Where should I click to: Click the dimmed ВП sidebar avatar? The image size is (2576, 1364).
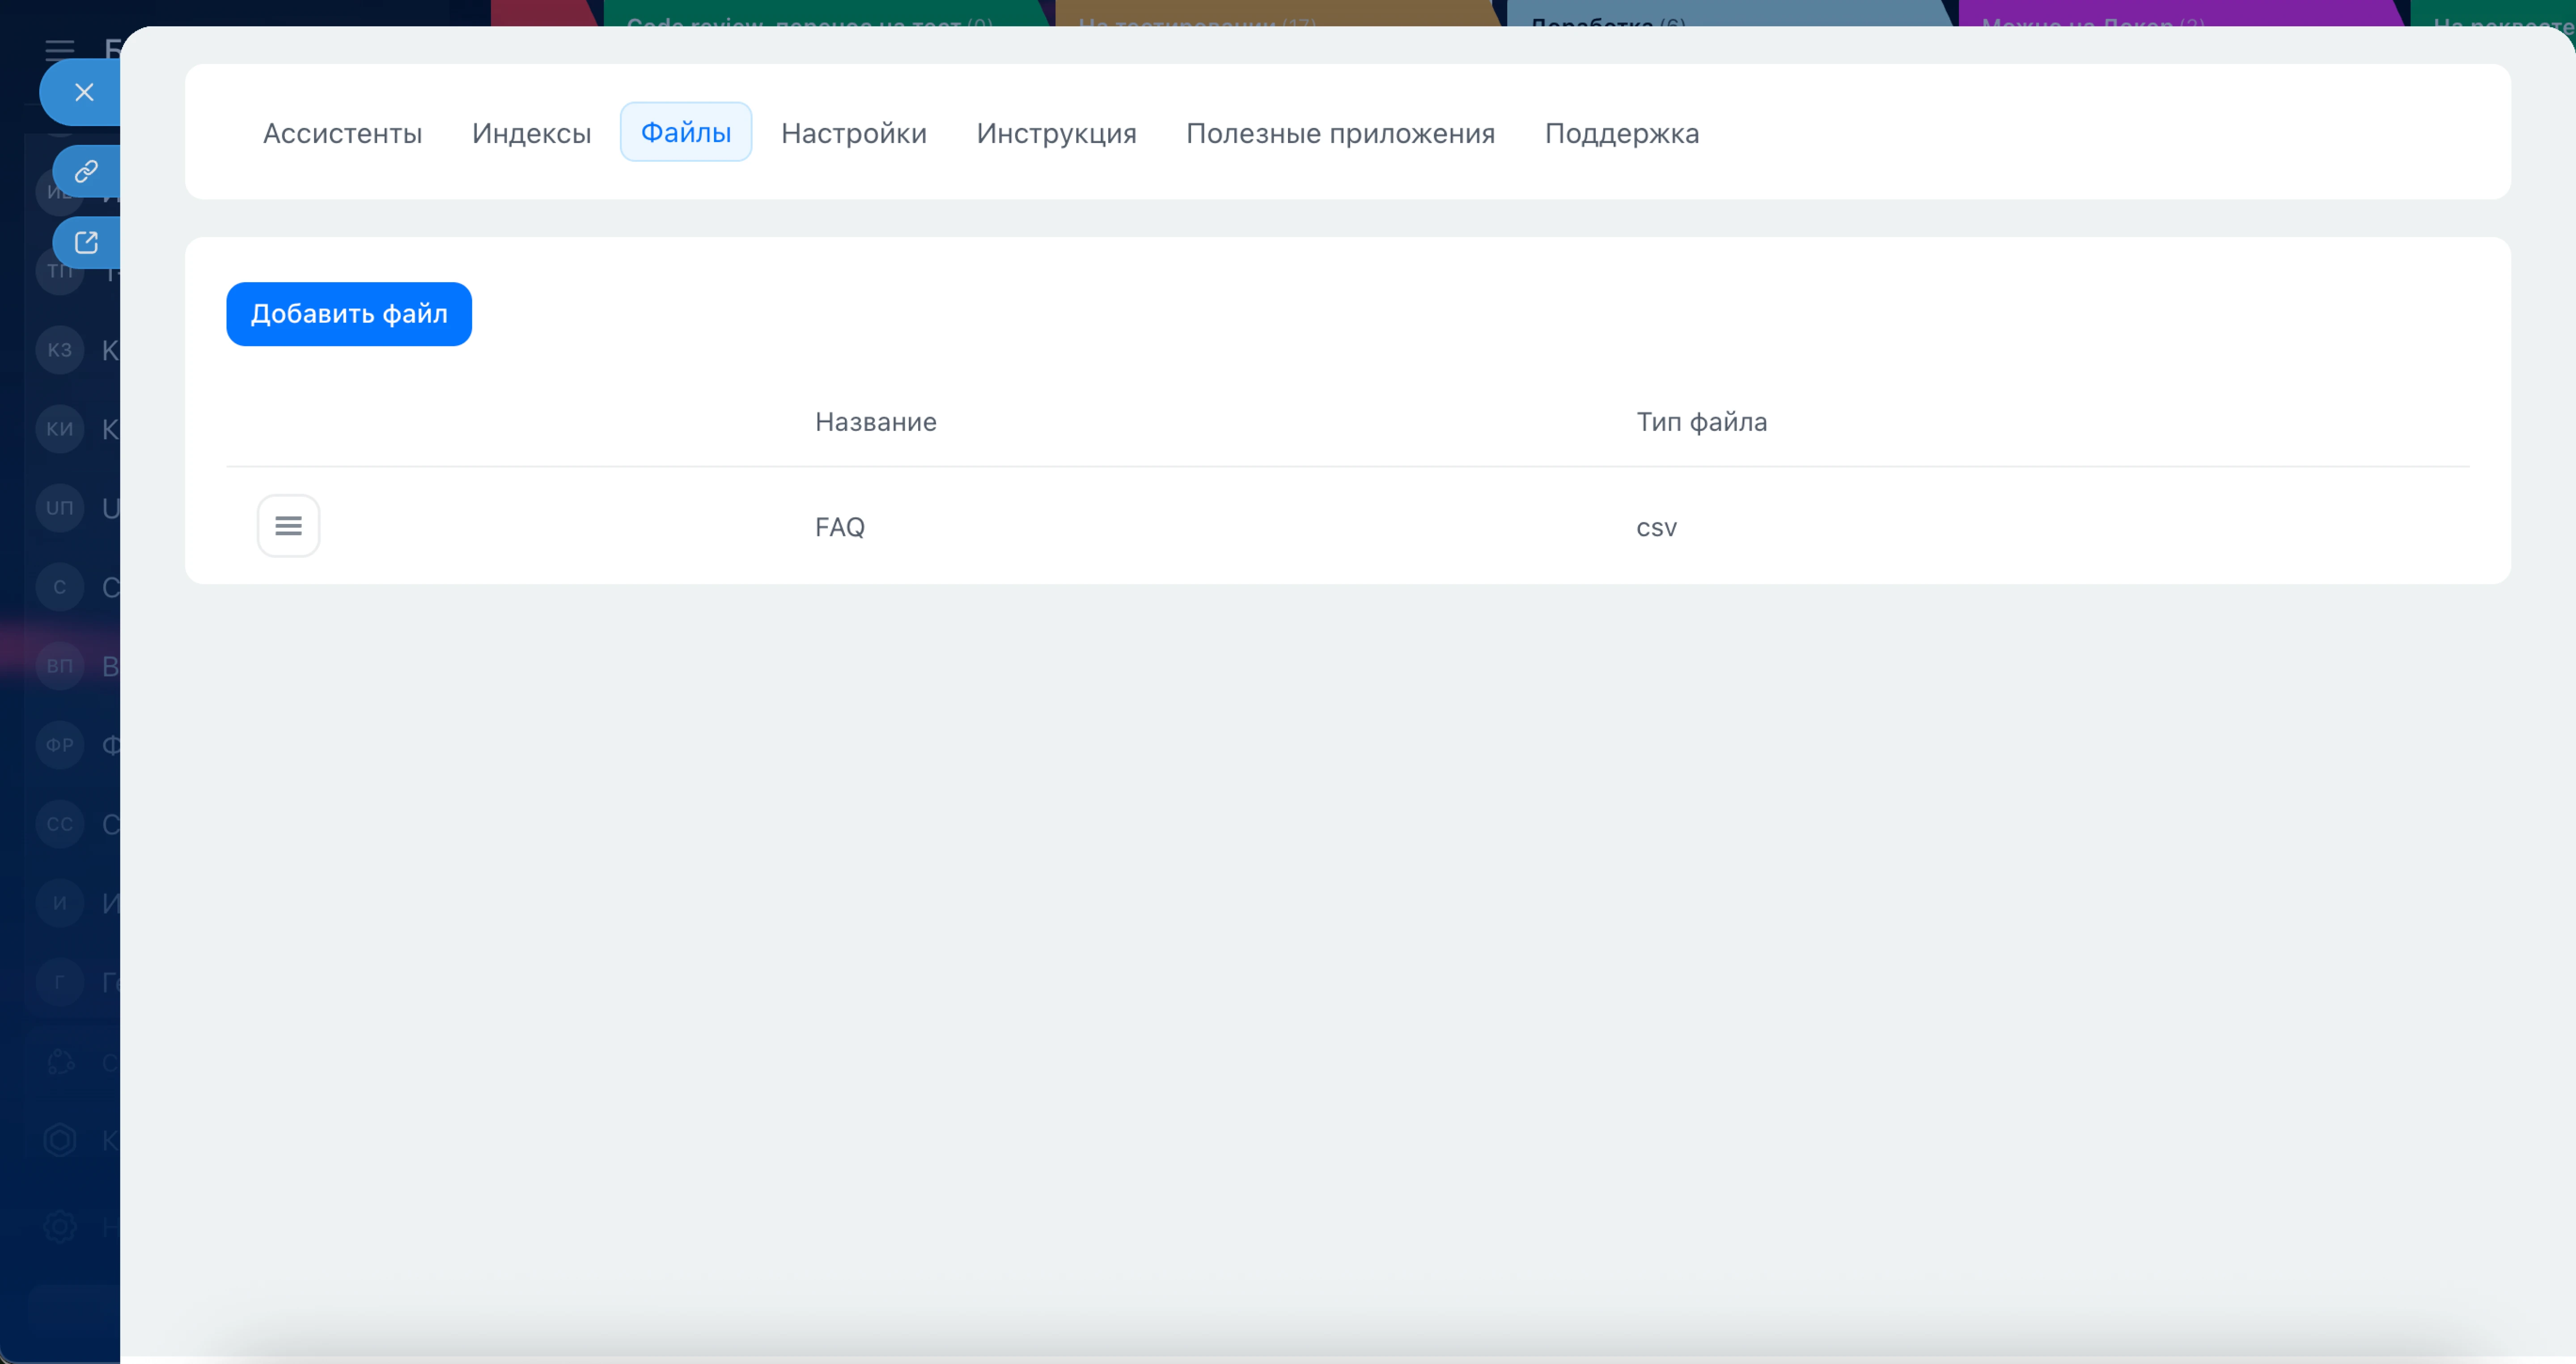pos(60,666)
